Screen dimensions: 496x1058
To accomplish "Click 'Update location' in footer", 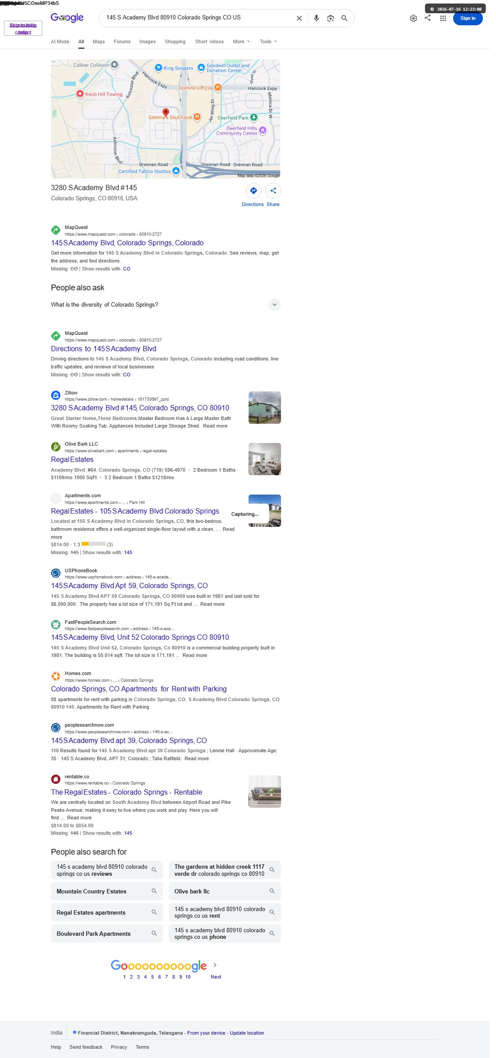I will pyautogui.click(x=247, y=1033).
